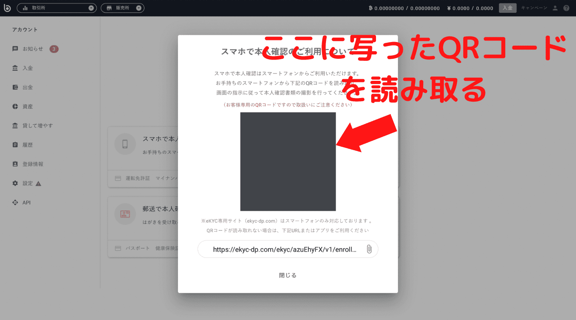Click the bitbank logo in the top bar
This screenshot has width=576, height=320.
[8, 8]
